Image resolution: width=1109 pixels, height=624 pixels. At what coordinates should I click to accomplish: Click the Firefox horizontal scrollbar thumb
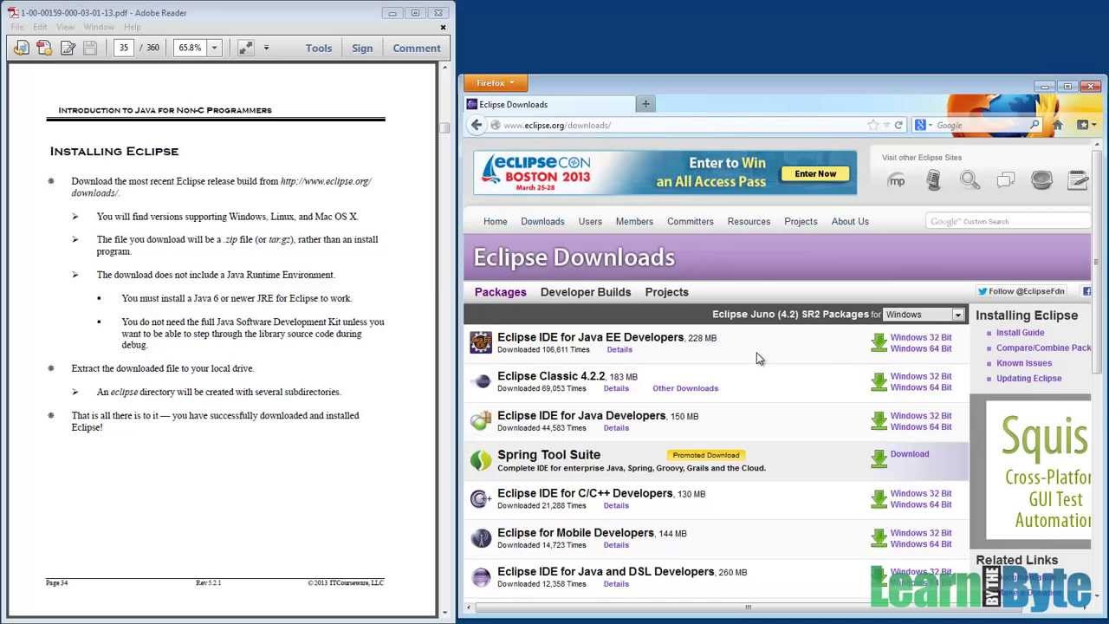coord(748,607)
